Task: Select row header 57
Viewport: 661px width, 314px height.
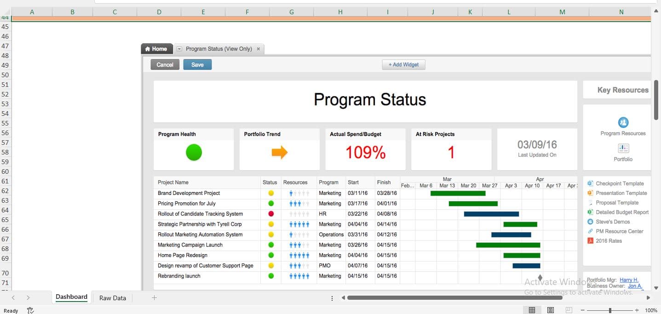Action: tap(5, 143)
